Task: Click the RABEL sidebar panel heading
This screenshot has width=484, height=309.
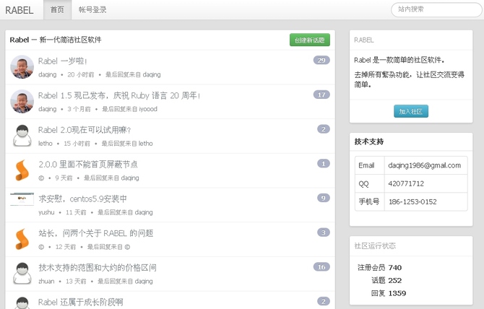Action: 363,40
